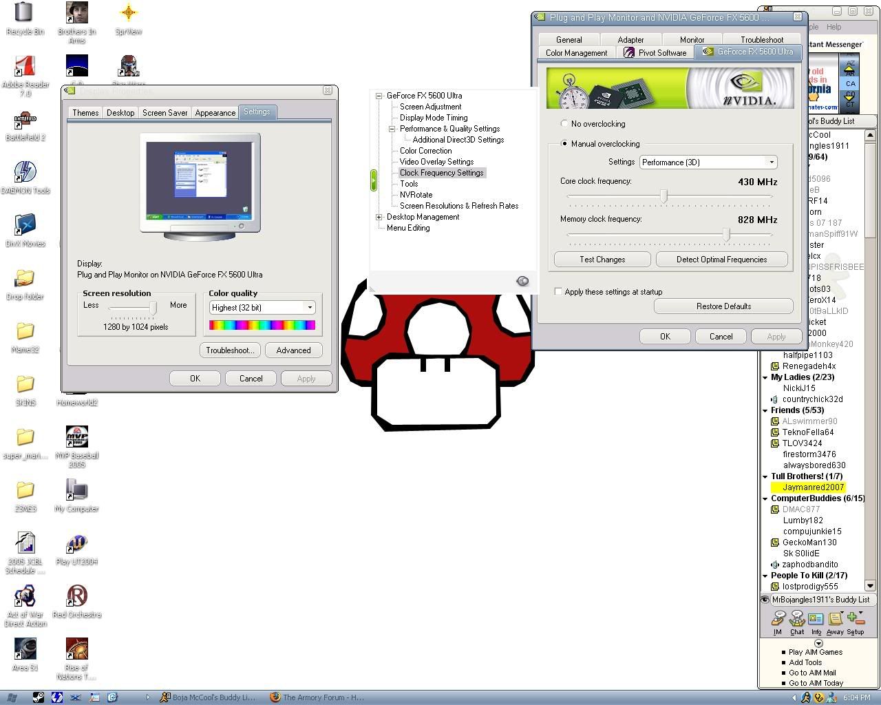Viewport: 881px width, 705px height.
Task: Select the Drop Folder desktop folder
Action: tap(25, 283)
